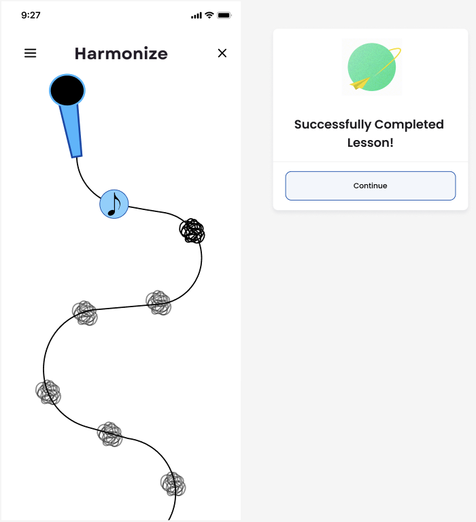Tap the battery indicator in status bar

pyautogui.click(x=224, y=16)
